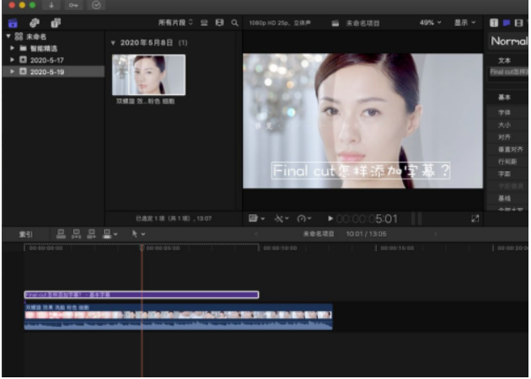Open the overwrite edit options arrow
This screenshot has width=531, height=379.
115,234
